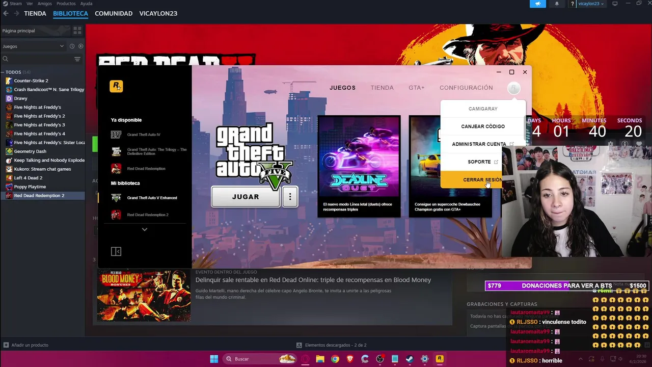Switch to the TIENDA tab in launcher
This screenshot has height=367, width=652.
coord(382,88)
